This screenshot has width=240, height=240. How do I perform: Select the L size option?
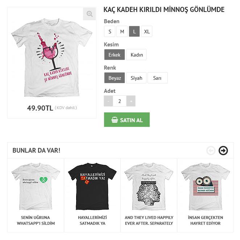tap(134, 32)
